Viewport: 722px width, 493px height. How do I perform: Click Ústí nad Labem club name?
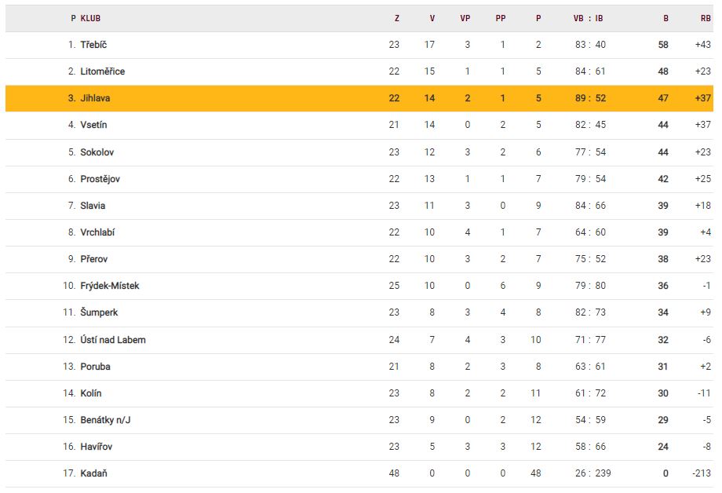click(112, 340)
